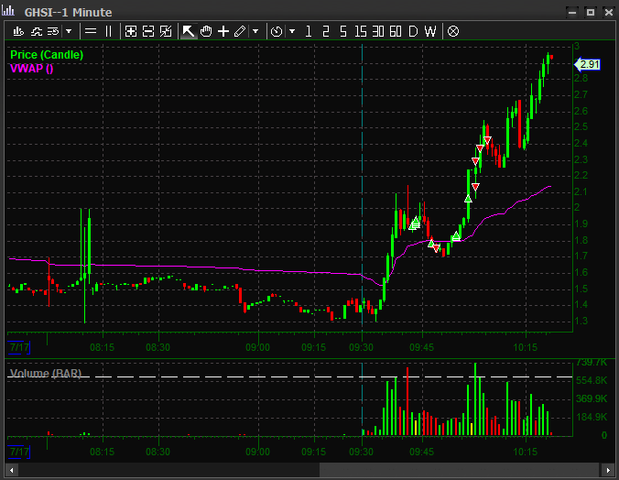Close the GHSI chart window

608,12
